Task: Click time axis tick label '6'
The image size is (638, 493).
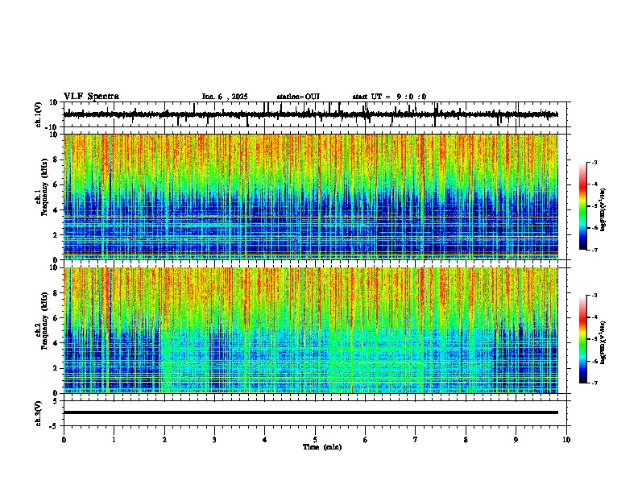Action: pyautogui.click(x=366, y=440)
